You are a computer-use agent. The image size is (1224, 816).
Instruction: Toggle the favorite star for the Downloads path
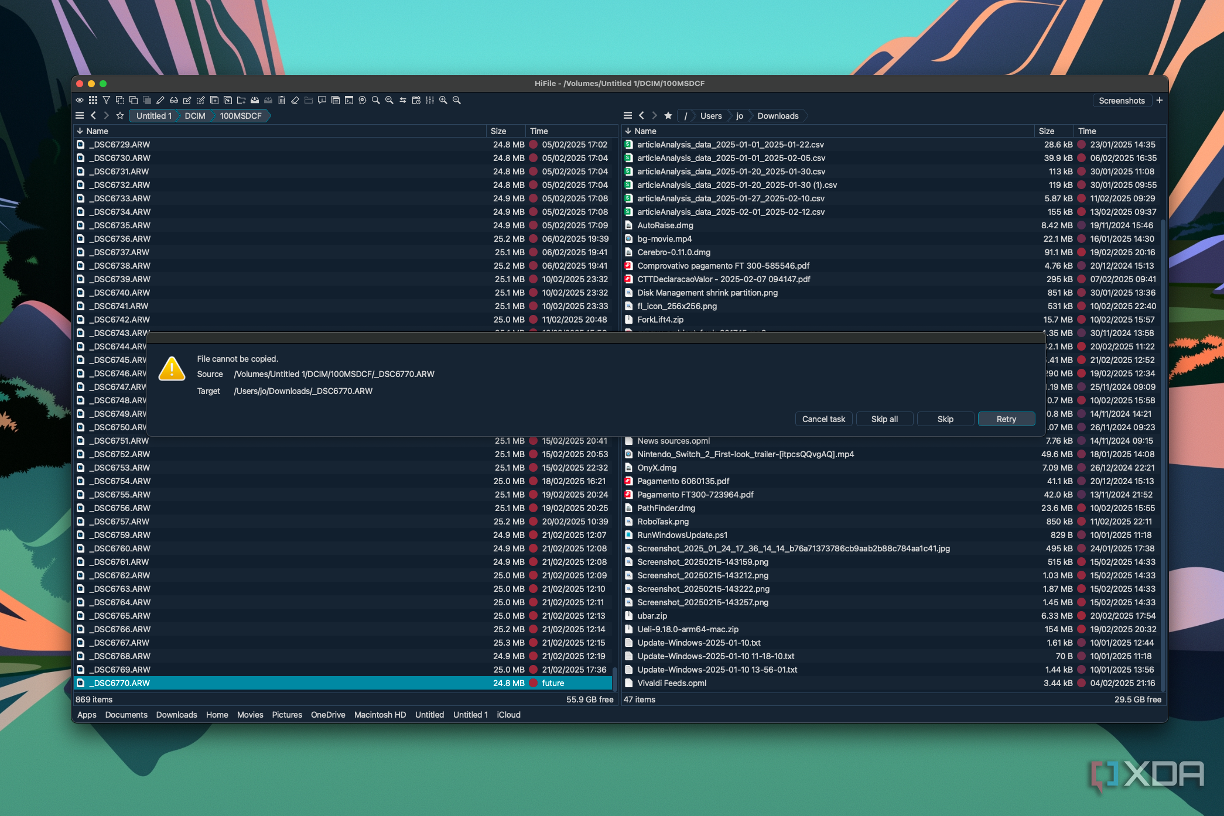coord(668,115)
